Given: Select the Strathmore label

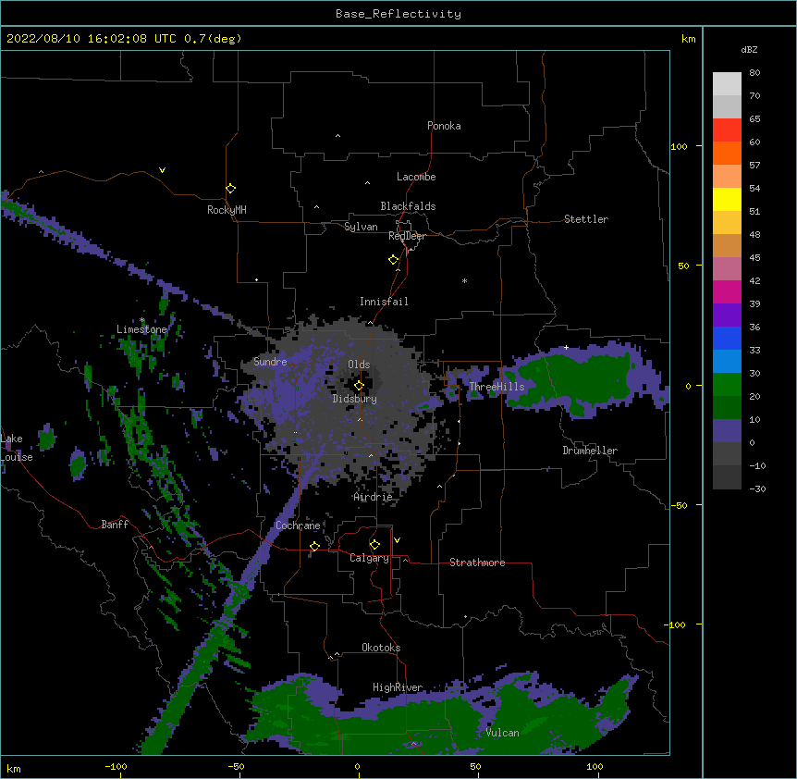Looking at the screenshot, I should click(477, 563).
